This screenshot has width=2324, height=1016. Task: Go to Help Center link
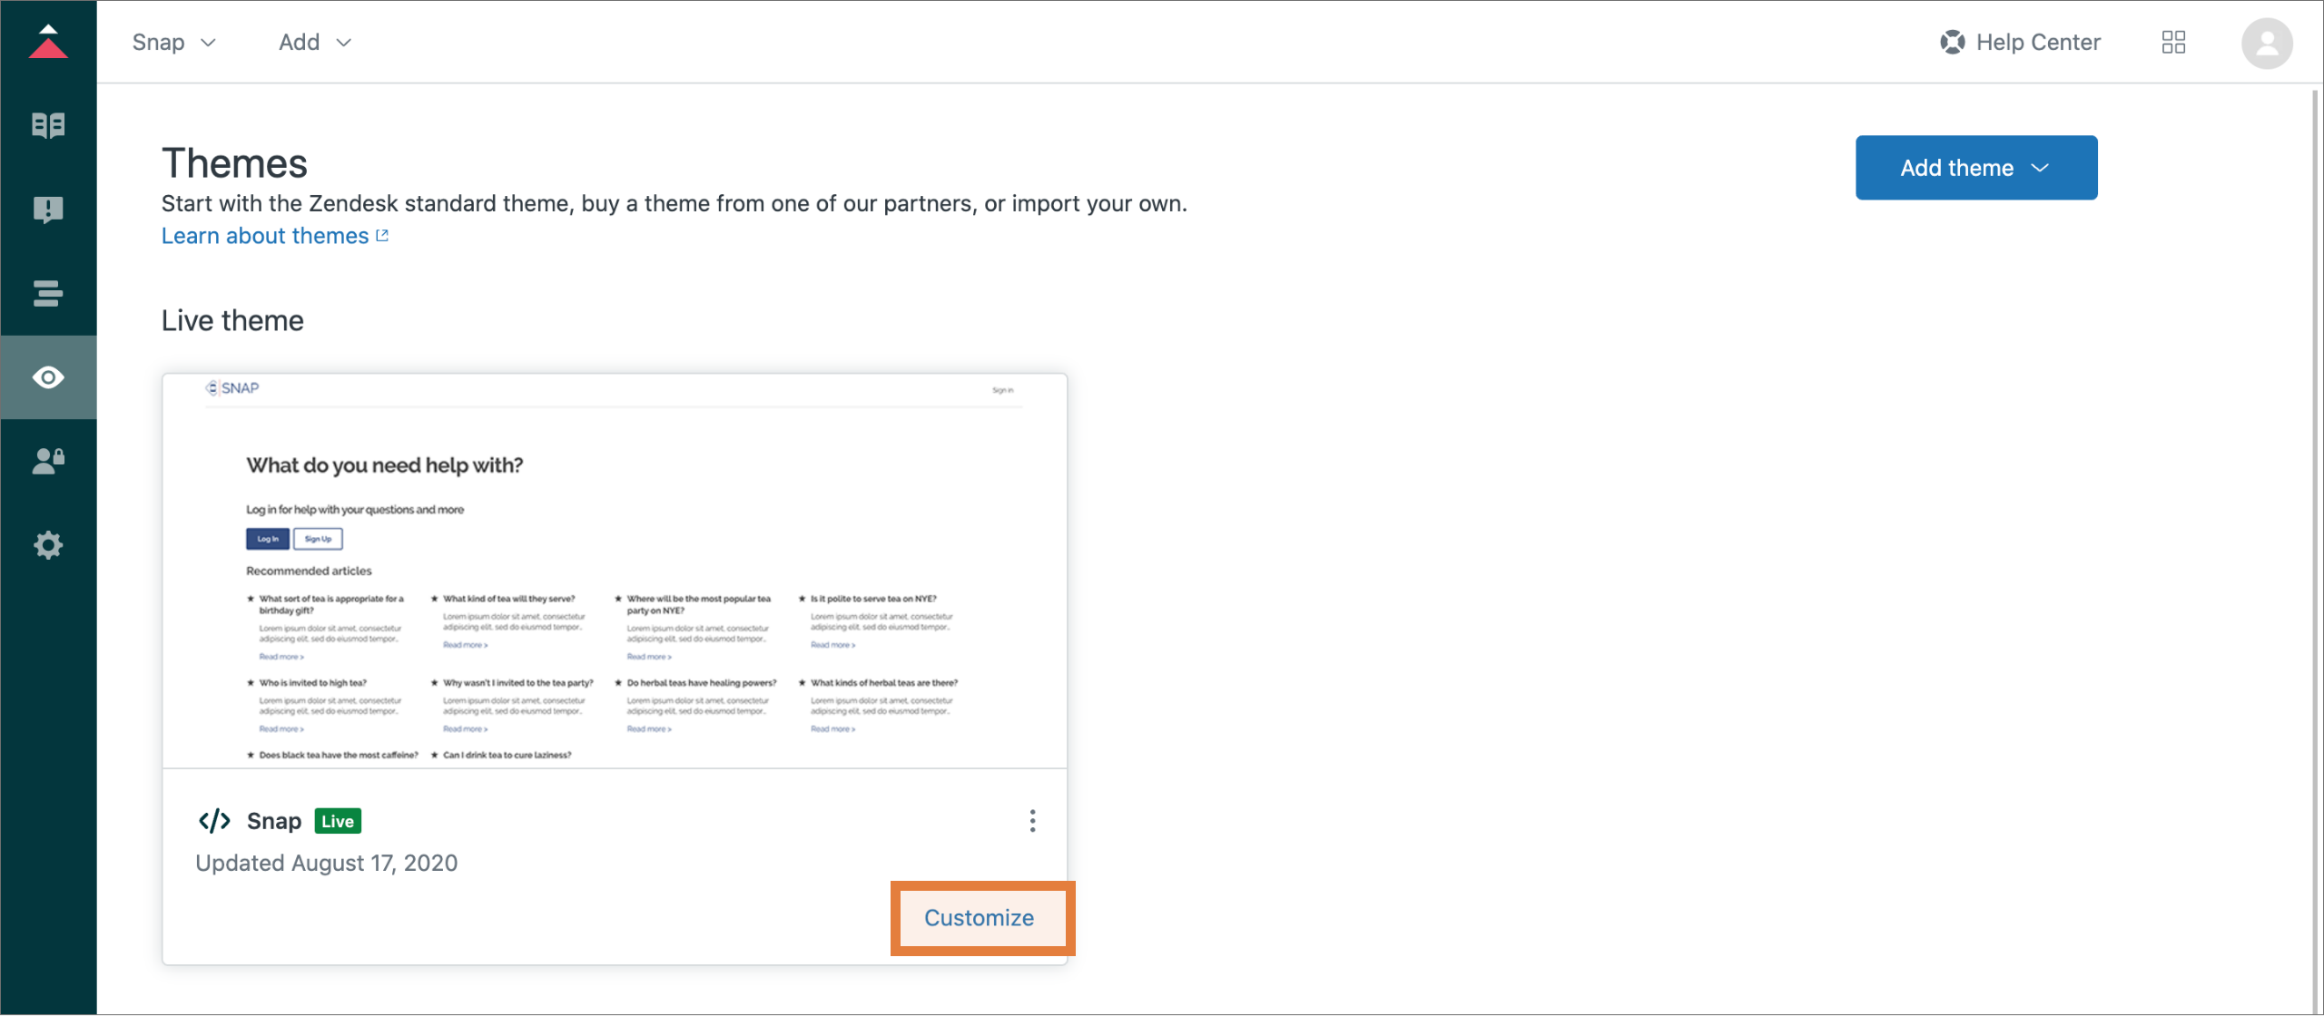2021,43
